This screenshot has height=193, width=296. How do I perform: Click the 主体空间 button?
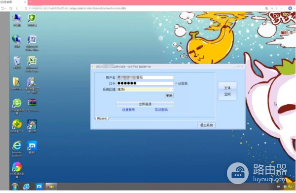[x=227, y=91]
